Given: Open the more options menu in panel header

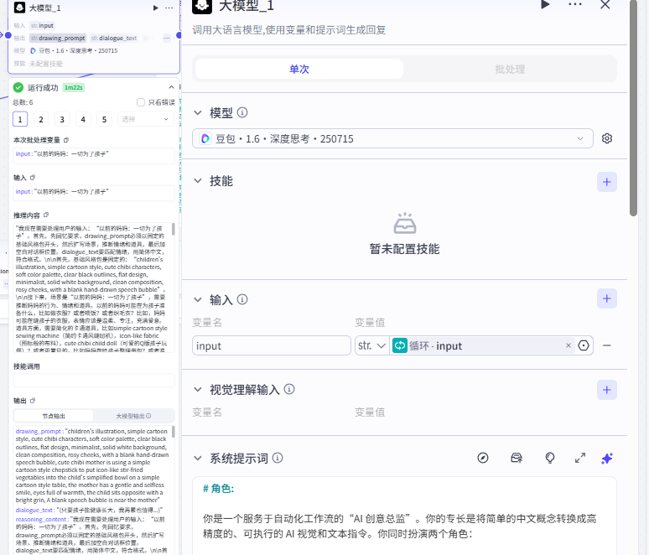Looking at the screenshot, I should click(575, 4).
